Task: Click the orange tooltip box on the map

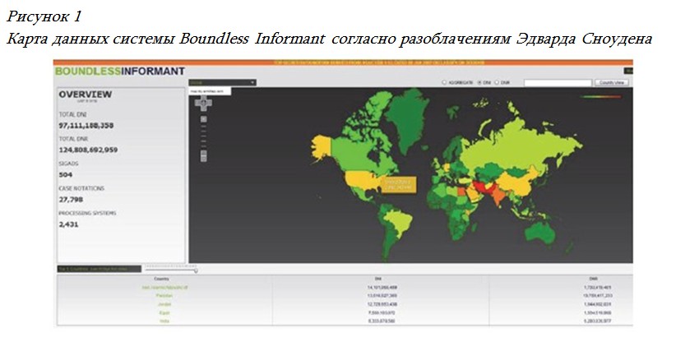Action: point(399,185)
